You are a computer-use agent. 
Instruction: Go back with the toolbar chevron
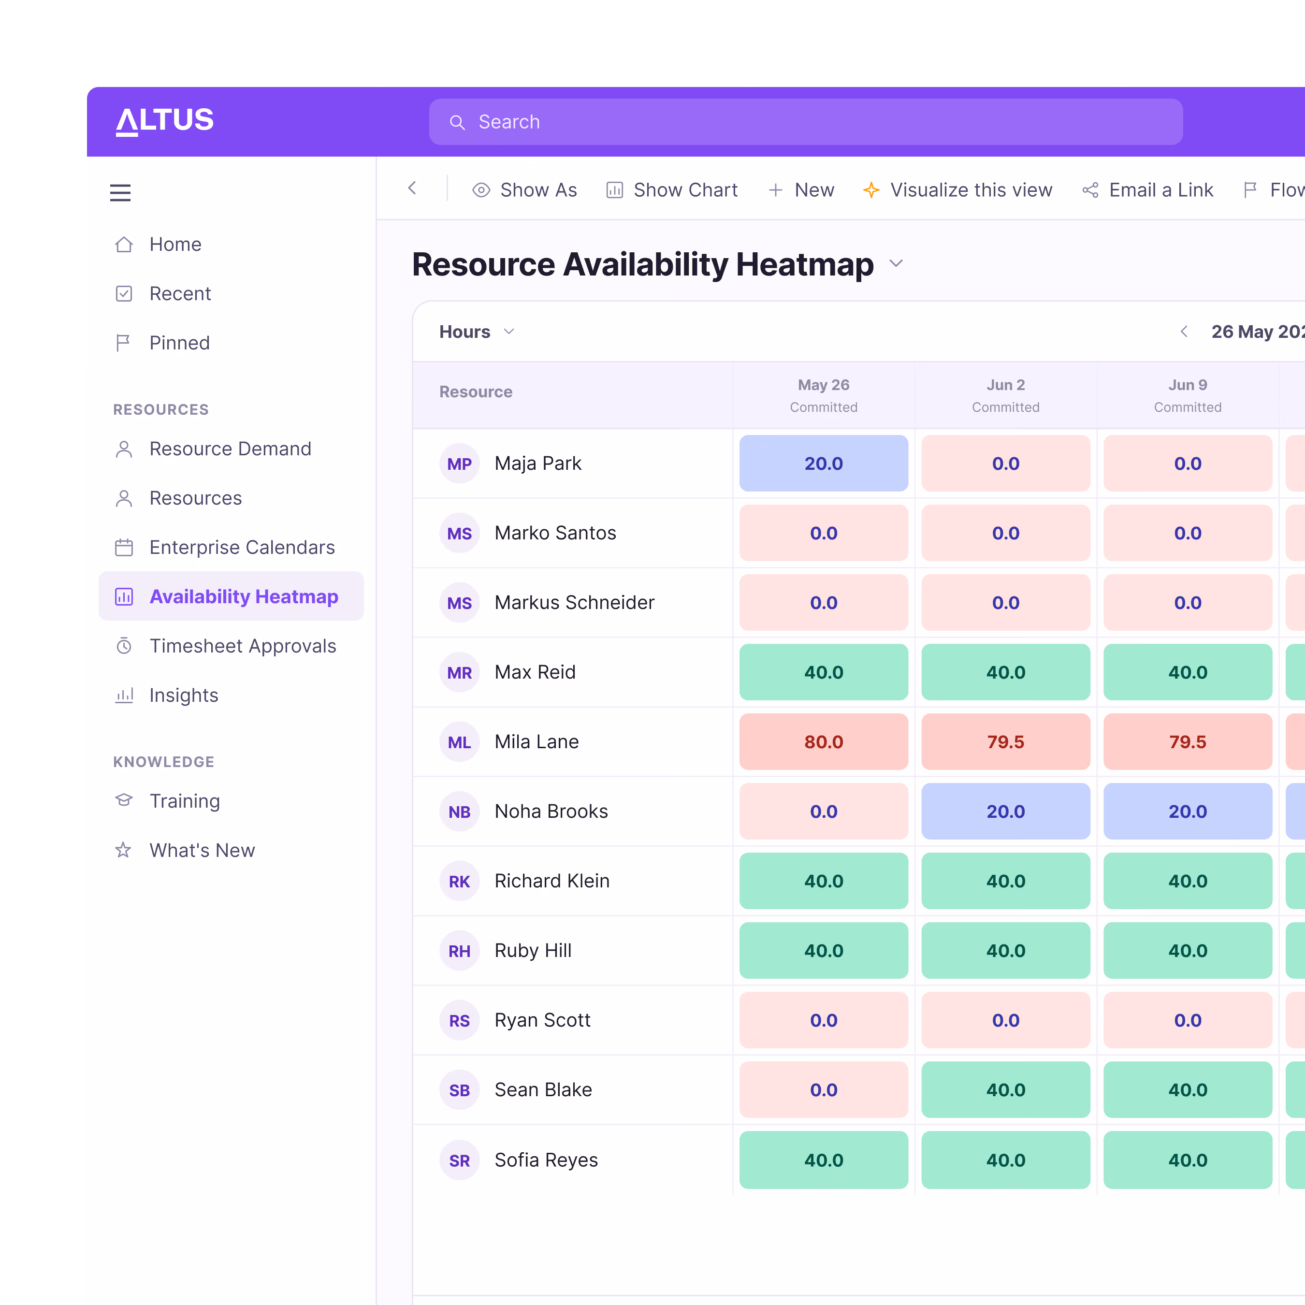tap(412, 188)
